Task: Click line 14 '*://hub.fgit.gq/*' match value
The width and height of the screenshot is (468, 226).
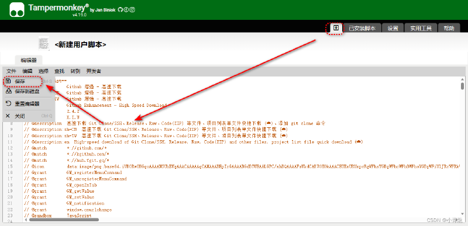Action: (x=88, y=160)
